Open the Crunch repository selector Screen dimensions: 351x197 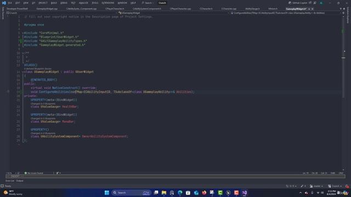point(335,186)
